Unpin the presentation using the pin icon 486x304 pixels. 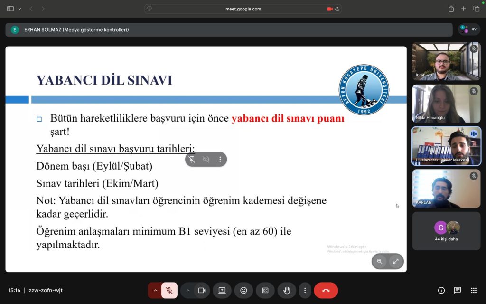coord(192,159)
